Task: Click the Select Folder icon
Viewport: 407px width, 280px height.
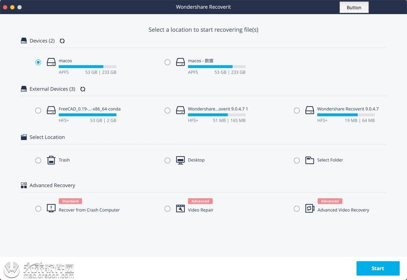Action: pos(310,160)
